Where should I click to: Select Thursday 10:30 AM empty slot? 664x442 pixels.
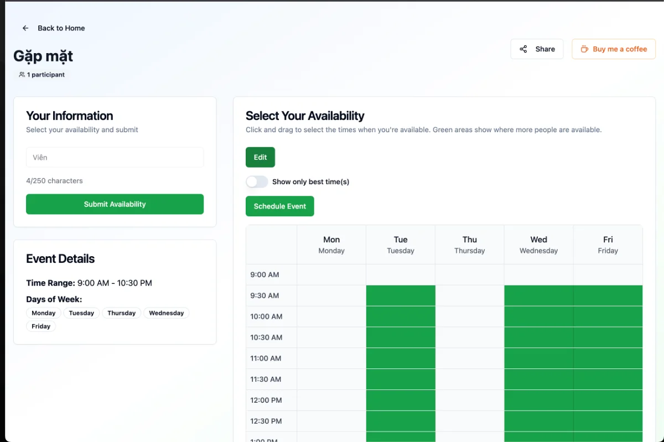469,337
